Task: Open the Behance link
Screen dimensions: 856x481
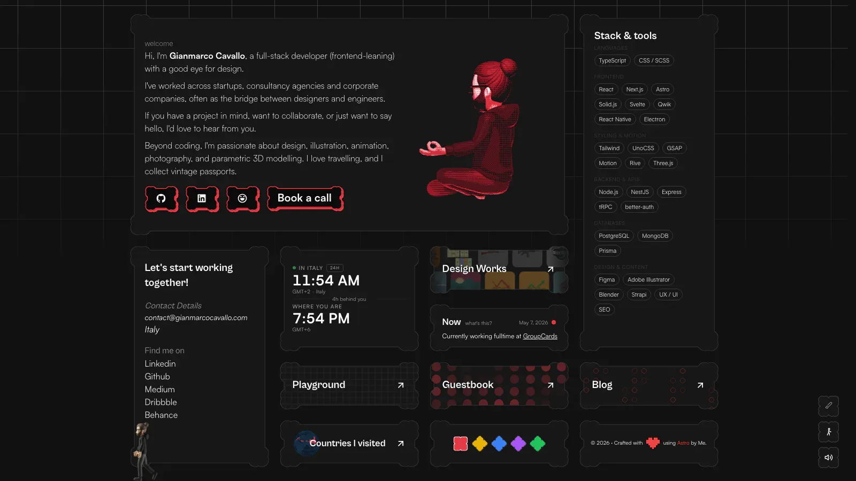Action: pos(161,415)
